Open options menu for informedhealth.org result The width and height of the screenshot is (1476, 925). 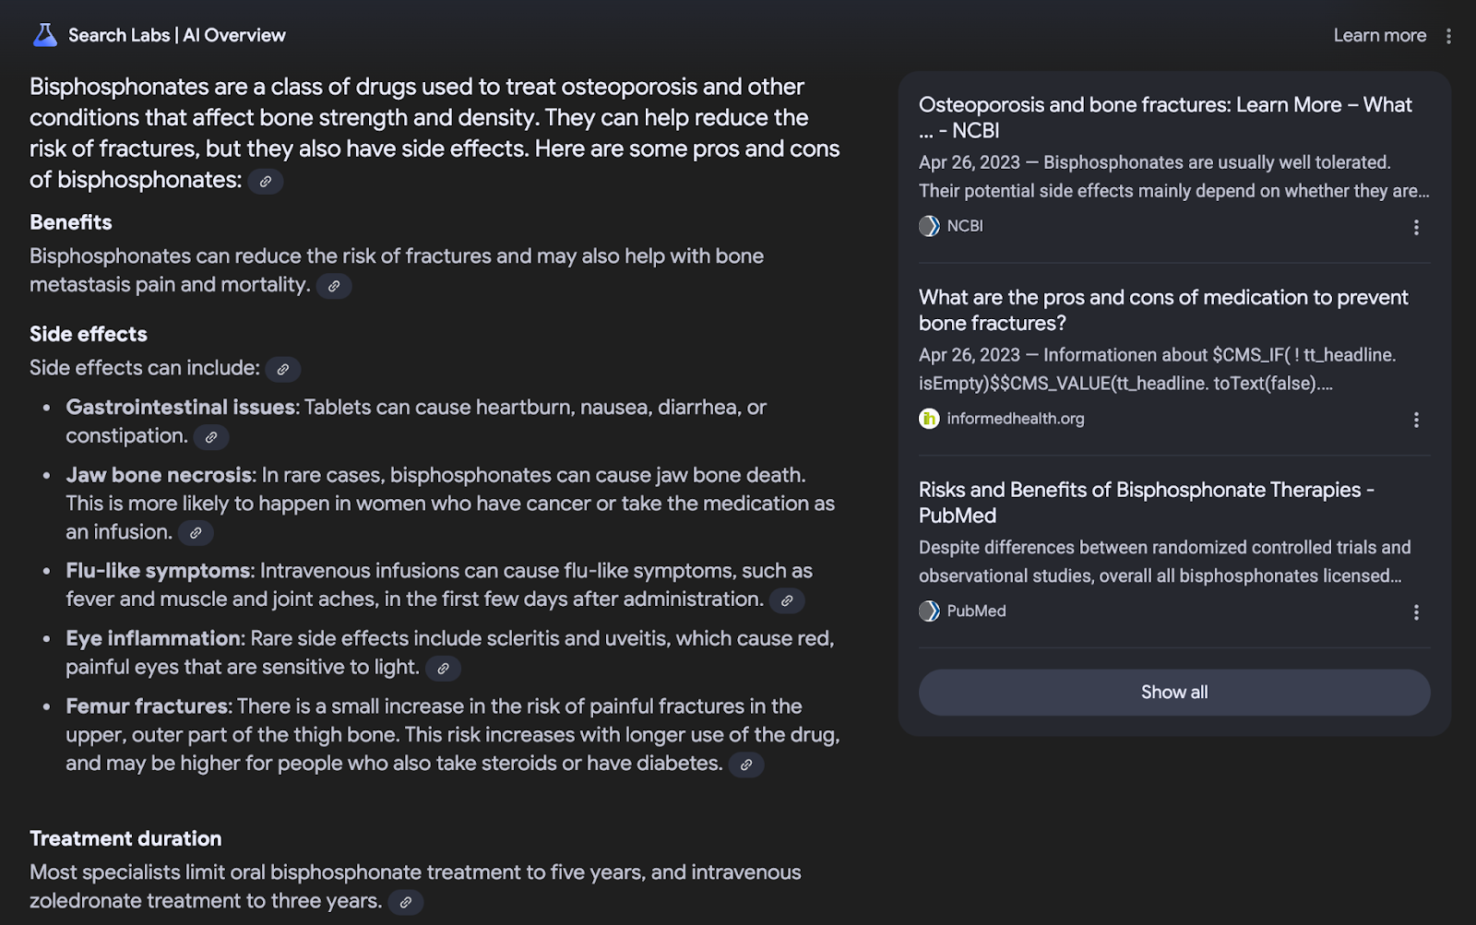pos(1416,420)
